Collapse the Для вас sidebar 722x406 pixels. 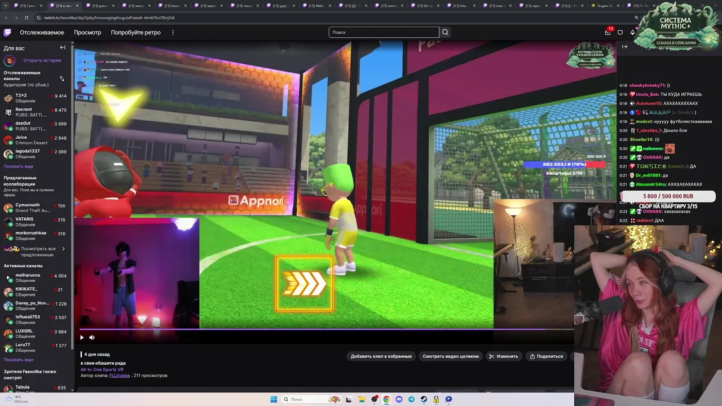63,48
